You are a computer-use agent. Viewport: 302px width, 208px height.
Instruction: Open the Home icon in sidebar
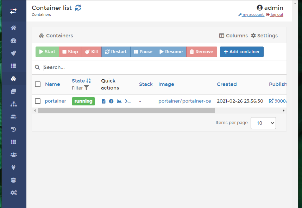[13, 28]
